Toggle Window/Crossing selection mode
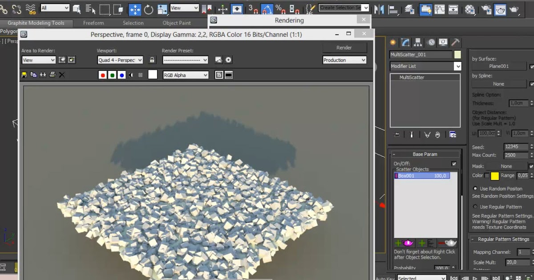The image size is (534, 280). click(118, 9)
